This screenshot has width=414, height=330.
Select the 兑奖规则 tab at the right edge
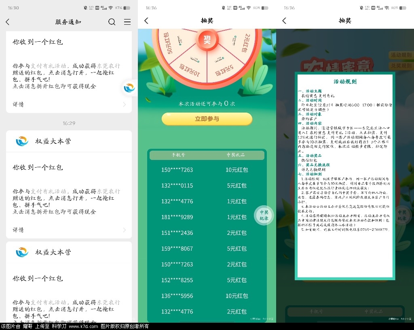(x=401, y=65)
